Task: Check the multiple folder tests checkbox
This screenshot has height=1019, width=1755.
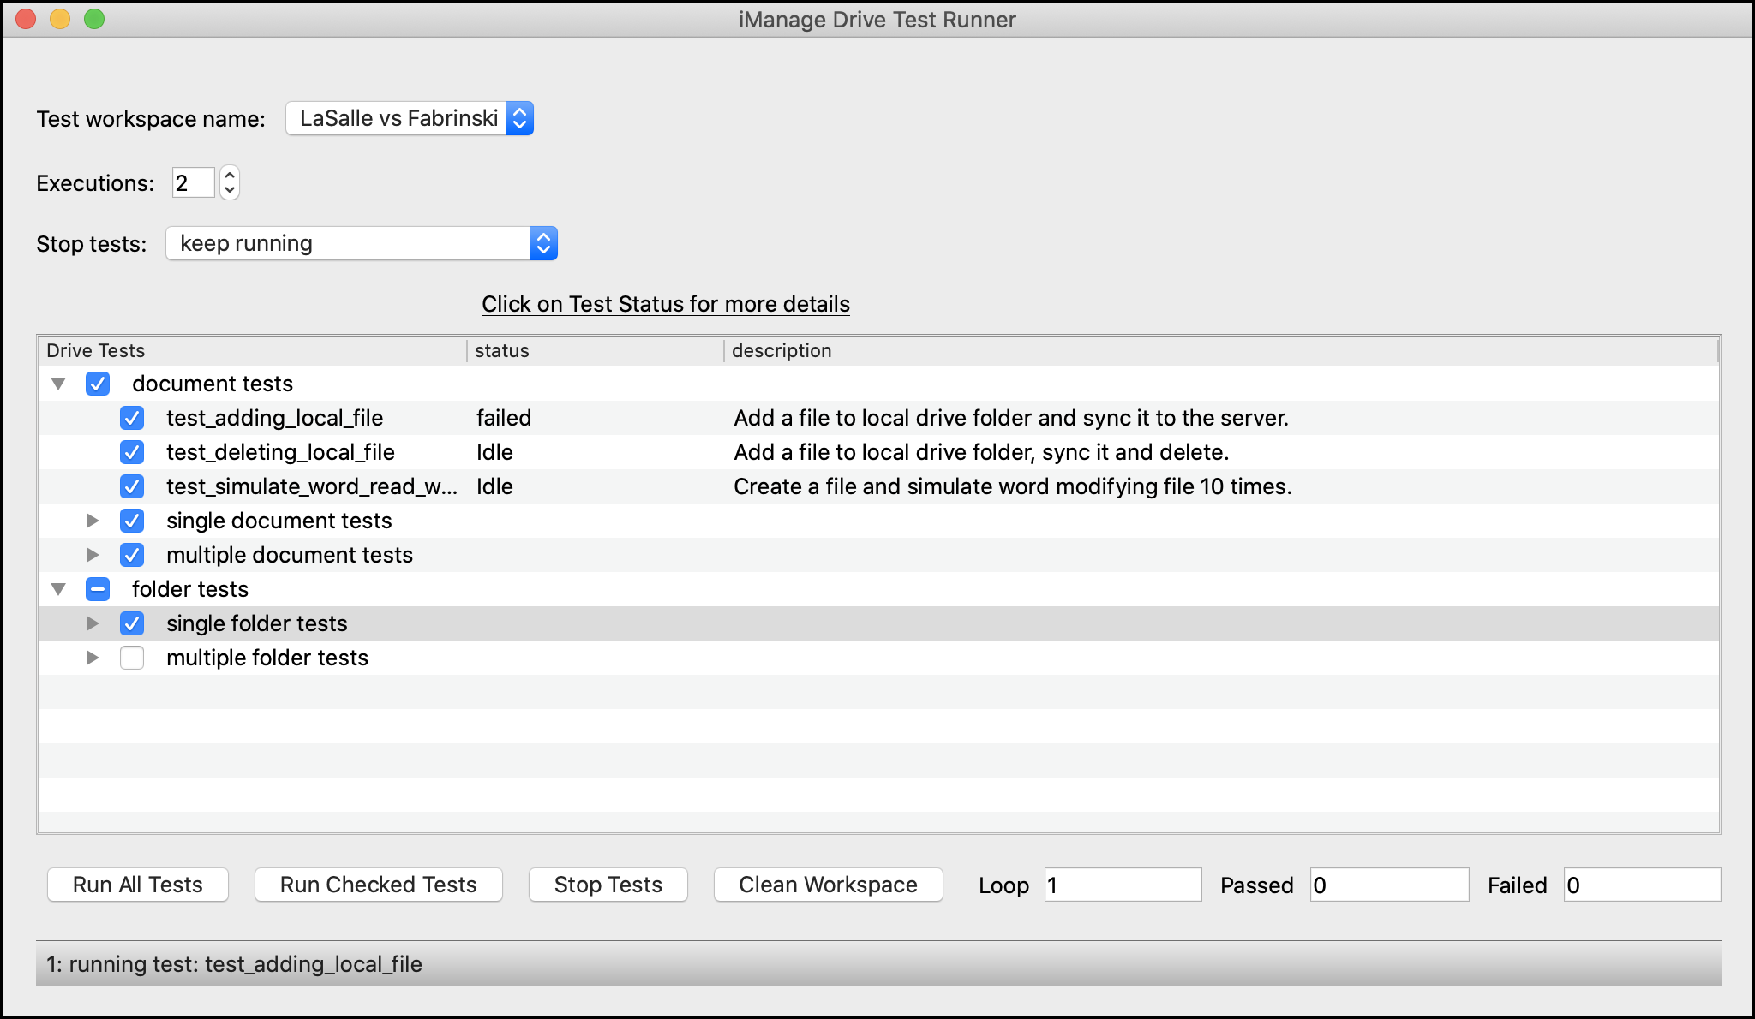Action: (132, 658)
